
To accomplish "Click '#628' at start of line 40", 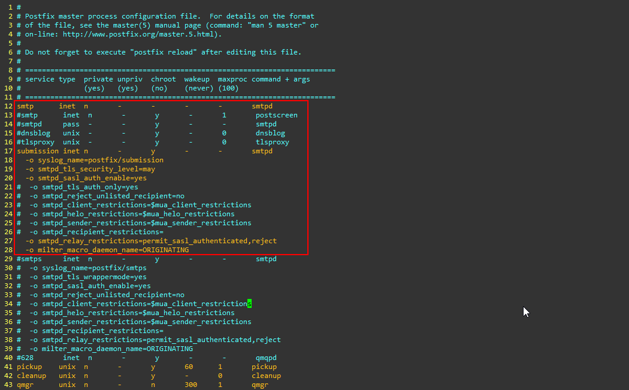I will [x=25, y=358].
